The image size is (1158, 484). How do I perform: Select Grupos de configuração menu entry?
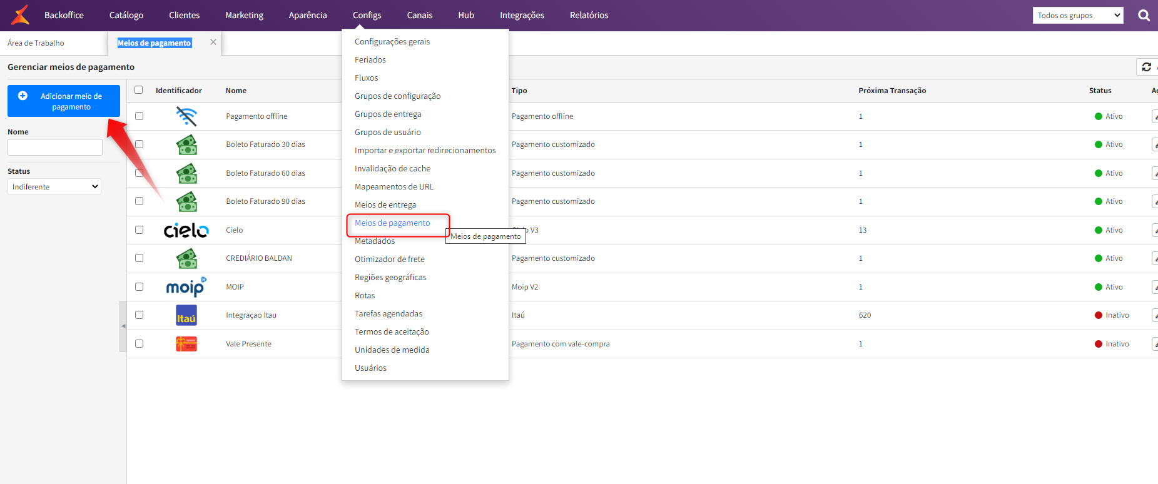pyautogui.click(x=398, y=96)
